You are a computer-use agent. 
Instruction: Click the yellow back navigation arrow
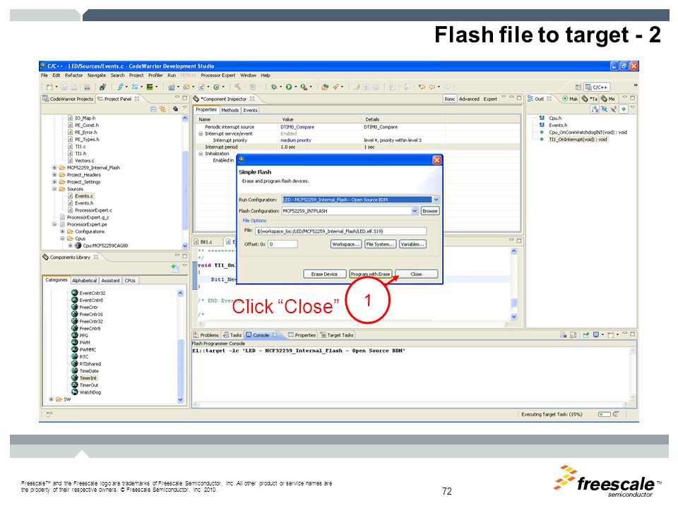(x=432, y=87)
